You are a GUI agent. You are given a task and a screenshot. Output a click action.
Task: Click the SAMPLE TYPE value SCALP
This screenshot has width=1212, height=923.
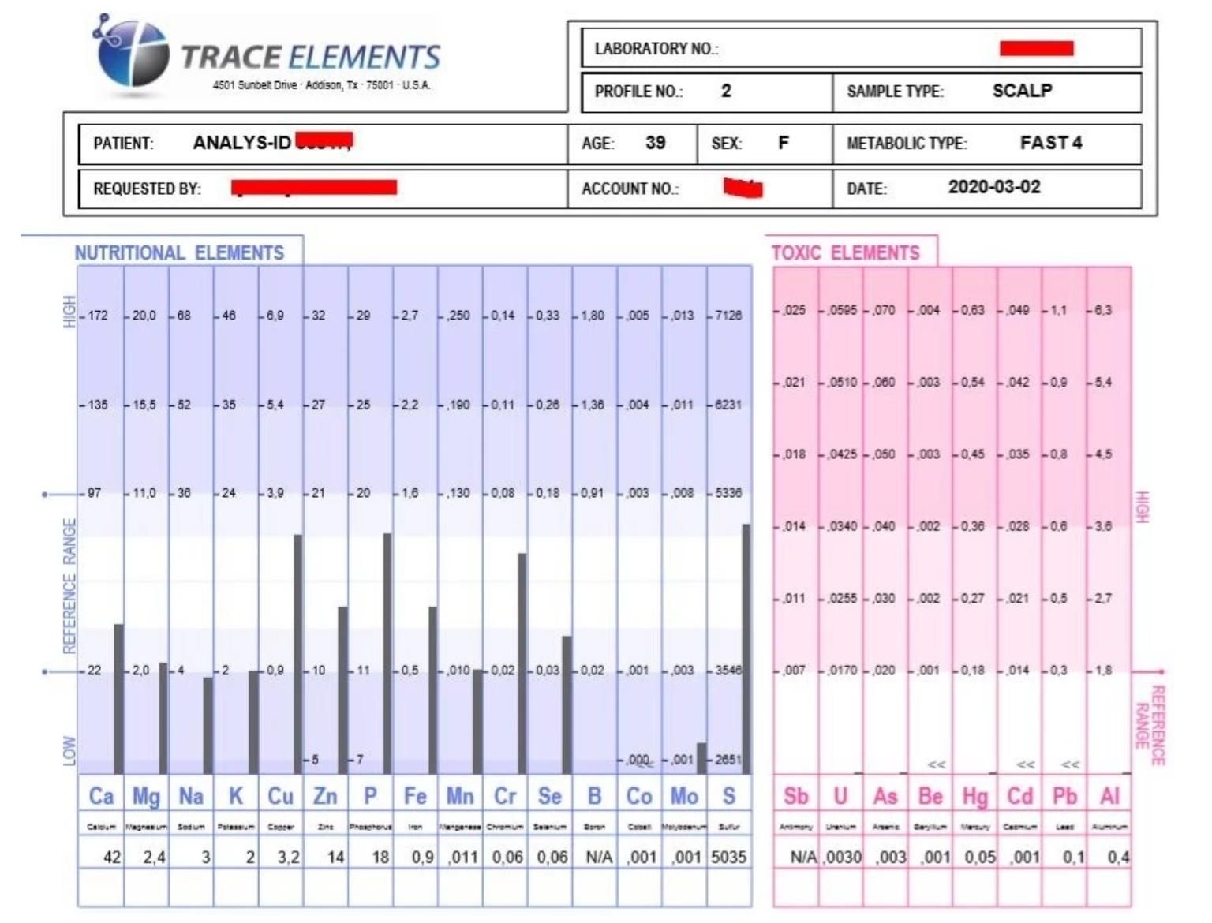[x=1022, y=90]
